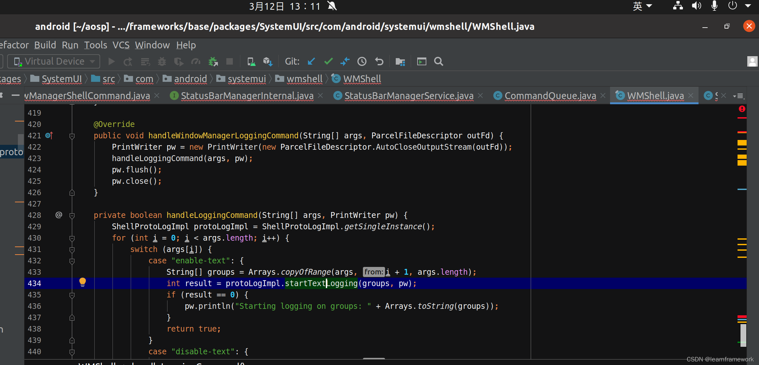Navigate using the wmshell breadcrumb

point(304,79)
